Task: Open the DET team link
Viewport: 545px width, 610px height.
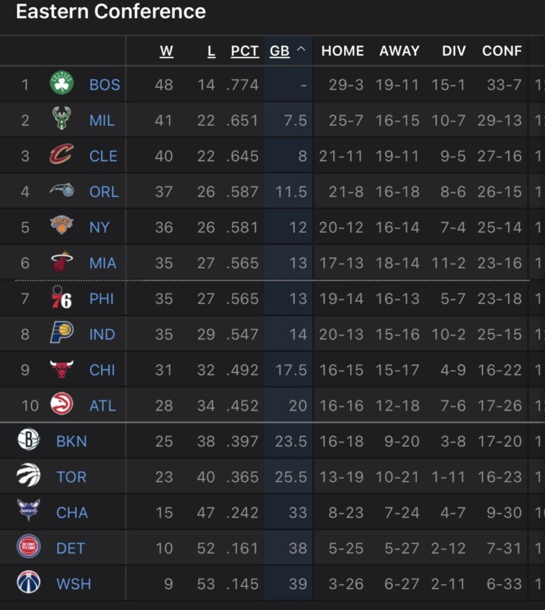Action: click(x=70, y=548)
